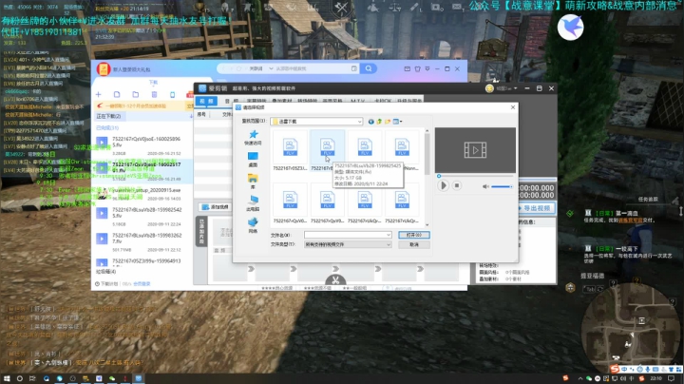Click the scissors cut icon on timeline

tap(335, 280)
